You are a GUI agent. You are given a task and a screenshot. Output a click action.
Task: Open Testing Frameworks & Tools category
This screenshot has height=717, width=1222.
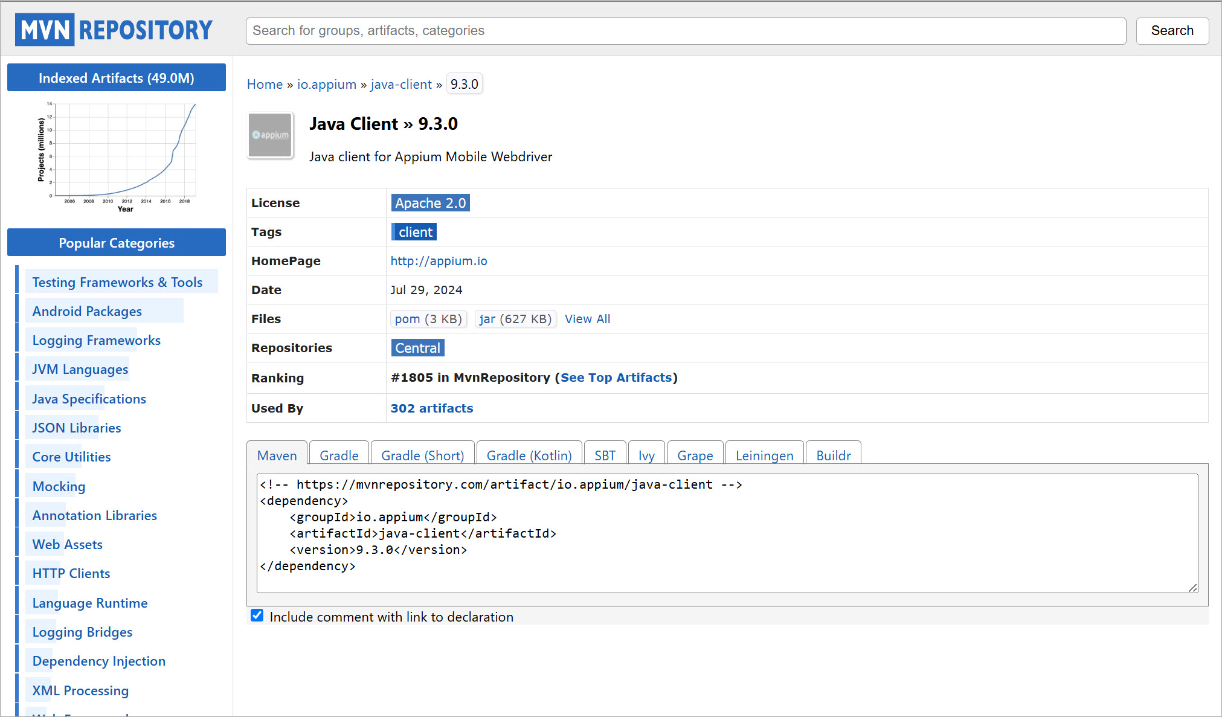(117, 282)
